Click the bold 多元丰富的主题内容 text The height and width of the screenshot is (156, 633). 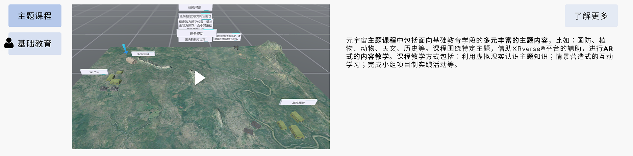click(516, 40)
